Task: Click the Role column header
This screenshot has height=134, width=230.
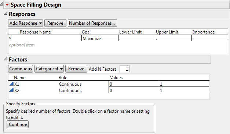Action: [63, 78]
